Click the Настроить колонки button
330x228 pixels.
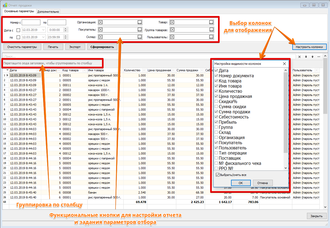[309, 47]
